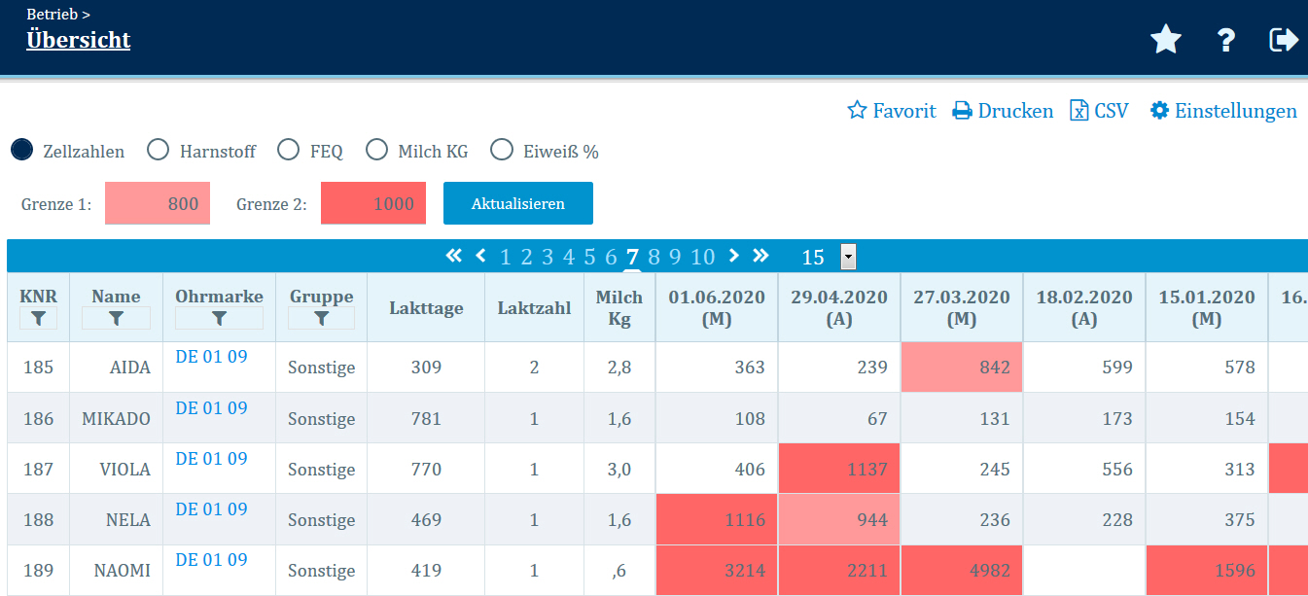This screenshot has width=1308, height=596.
Task: Choose the Milch KG radio button
Action: tap(376, 151)
